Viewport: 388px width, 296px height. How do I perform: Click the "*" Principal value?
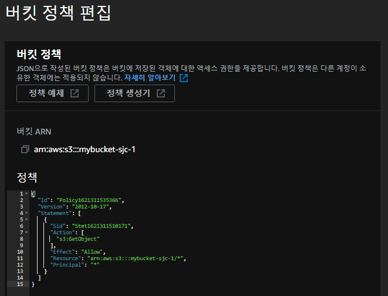(95, 264)
